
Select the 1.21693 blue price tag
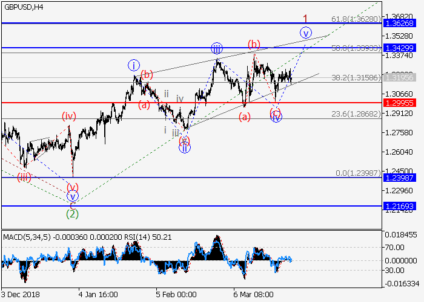402,206
